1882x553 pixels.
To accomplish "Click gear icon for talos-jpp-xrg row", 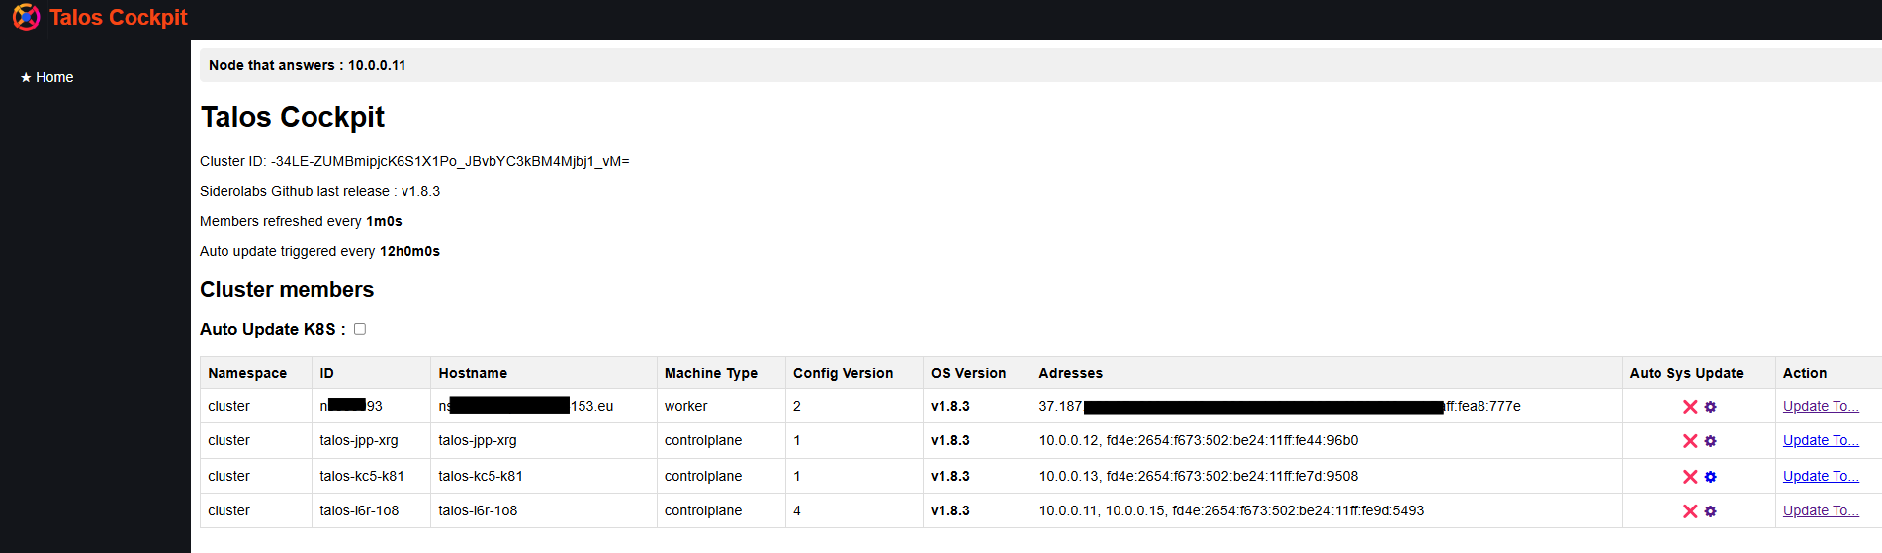I will tap(1711, 441).
